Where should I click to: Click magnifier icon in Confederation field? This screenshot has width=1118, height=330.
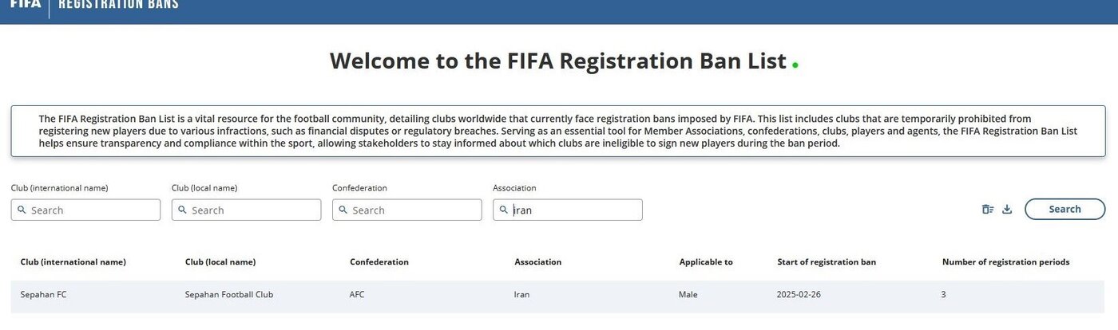click(343, 210)
